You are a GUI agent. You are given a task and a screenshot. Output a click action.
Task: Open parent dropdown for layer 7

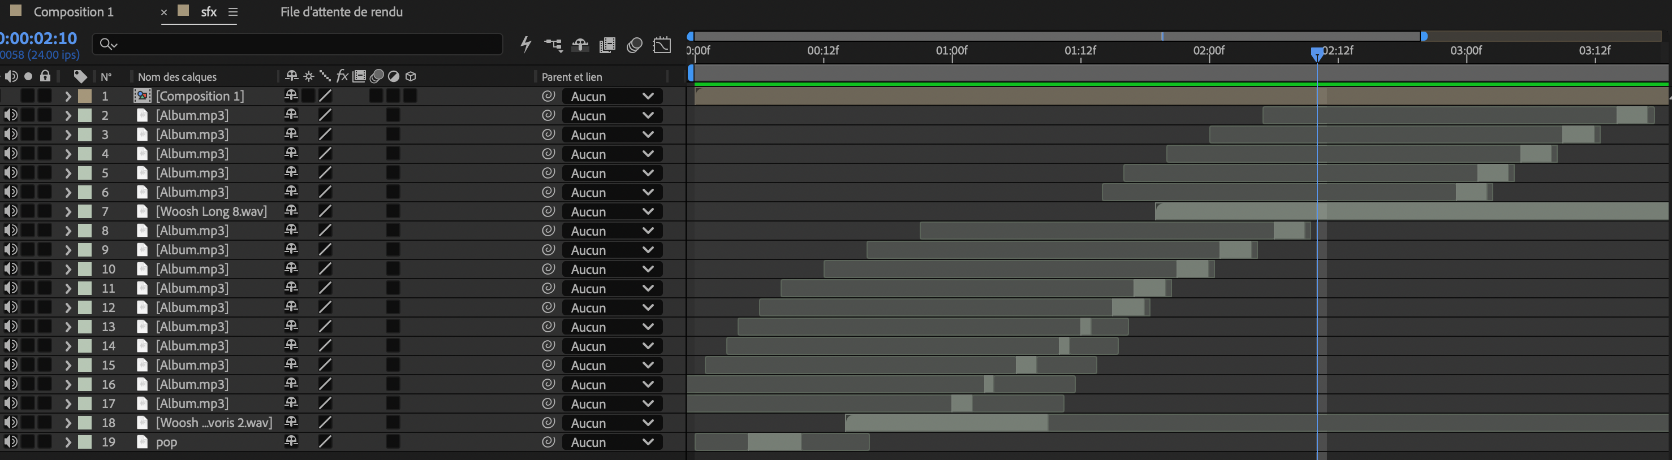(612, 211)
